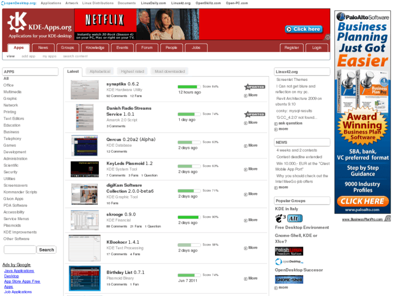Open KeyLeds Plasmoid thumbnail
395x296 pixels.
tap(85, 169)
